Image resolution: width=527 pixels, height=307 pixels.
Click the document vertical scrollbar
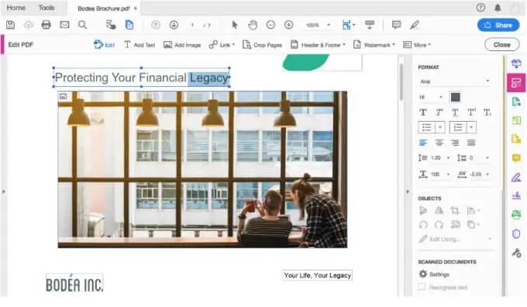click(401, 82)
